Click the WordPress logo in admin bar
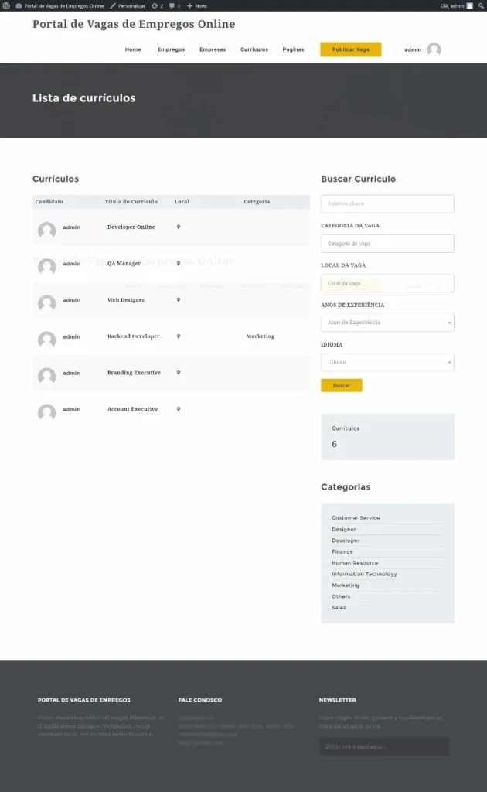Screen dimensions: 487x792 6,5
